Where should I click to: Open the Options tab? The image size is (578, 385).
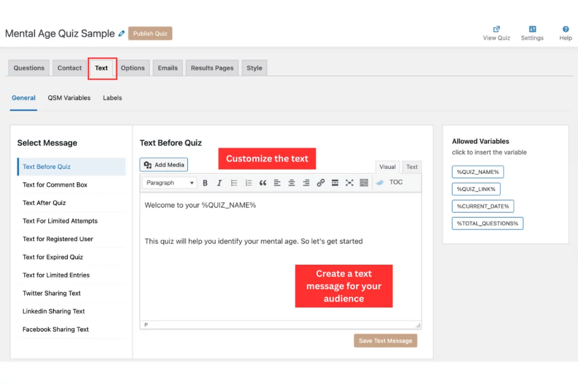pyautogui.click(x=133, y=68)
